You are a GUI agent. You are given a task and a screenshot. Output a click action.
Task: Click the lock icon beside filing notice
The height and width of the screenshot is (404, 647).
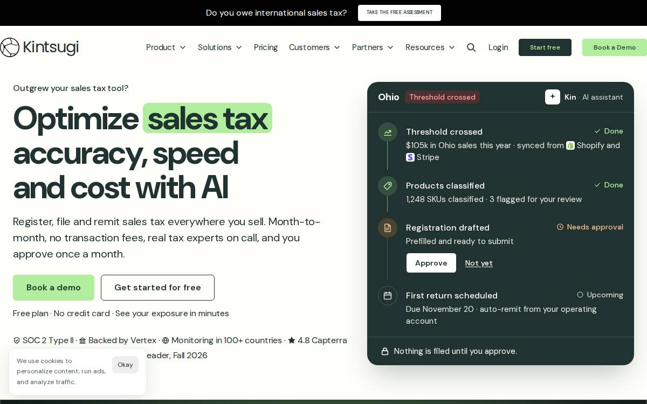pos(385,351)
